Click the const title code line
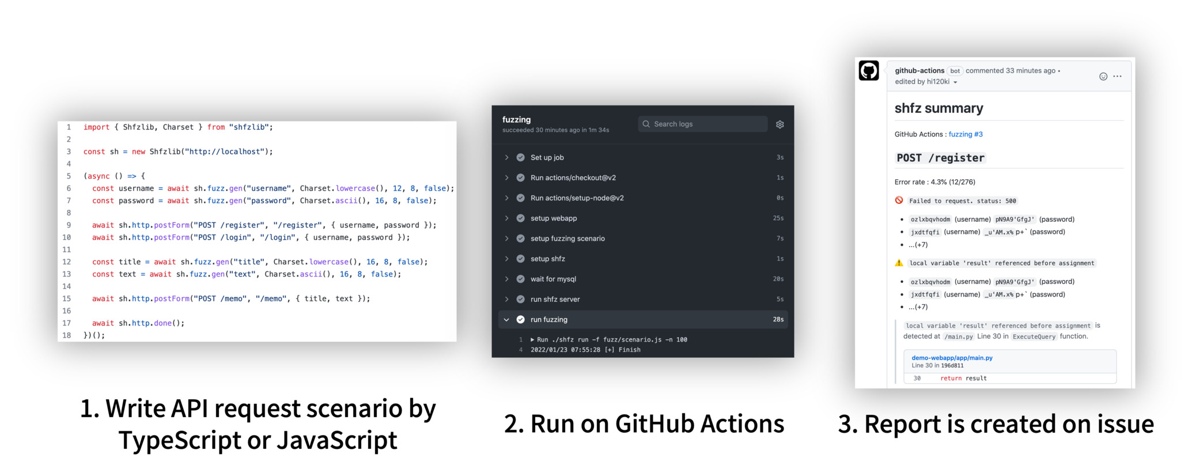 (260, 262)
